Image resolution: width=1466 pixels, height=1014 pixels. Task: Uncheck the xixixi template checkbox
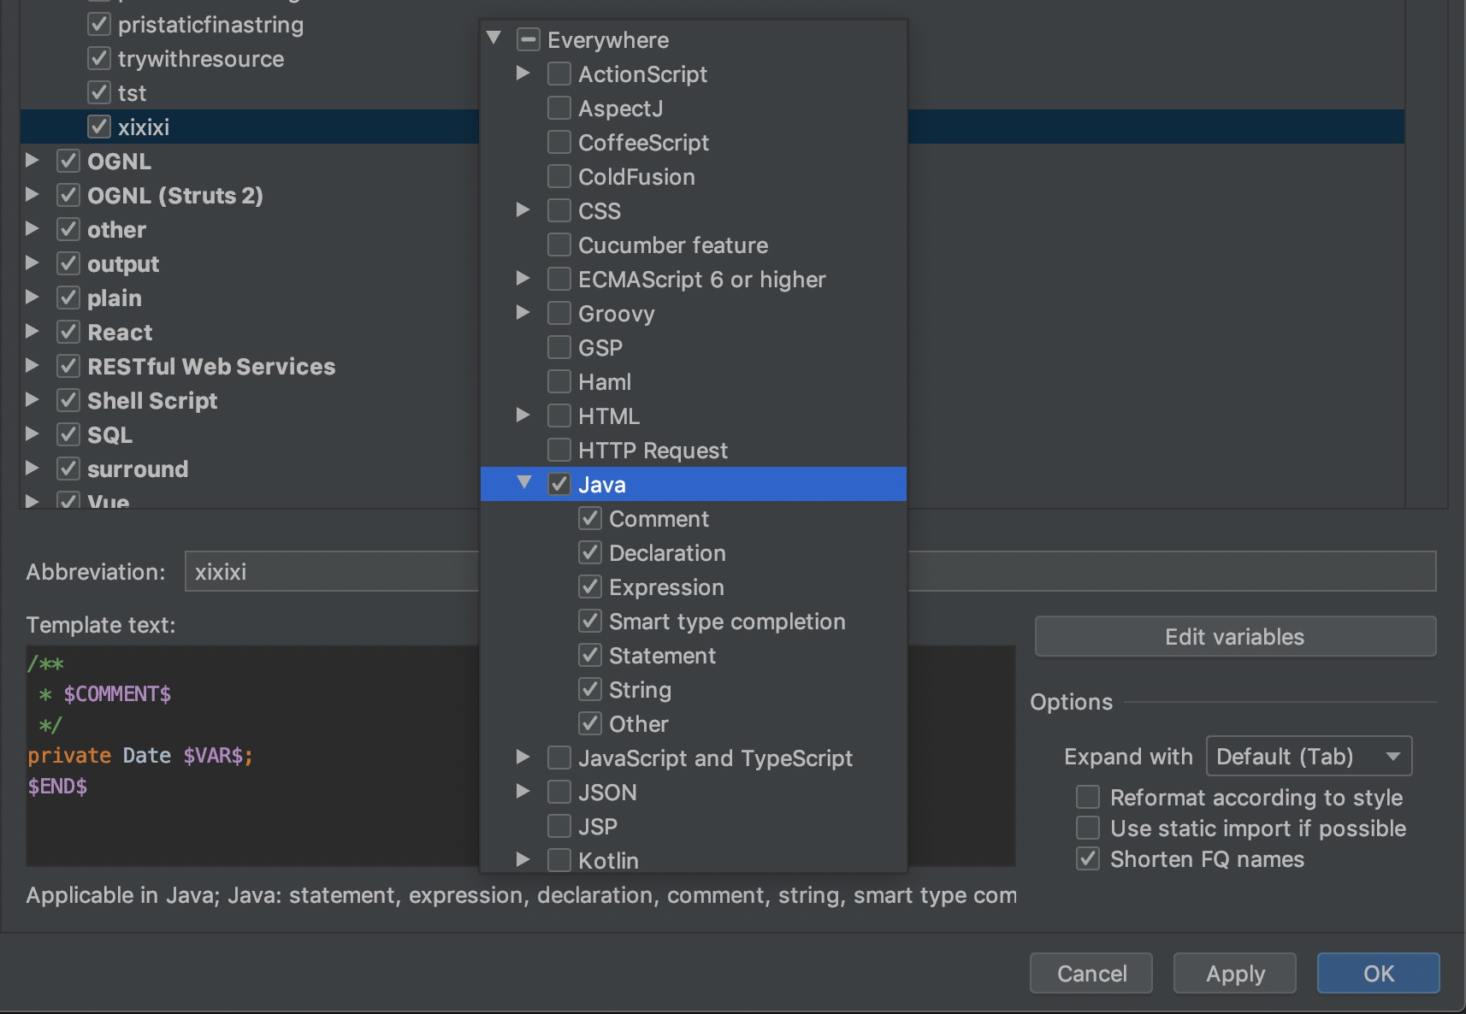(x=99, y=127)
